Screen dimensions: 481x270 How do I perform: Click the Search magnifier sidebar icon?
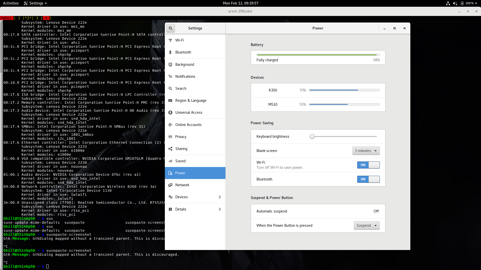click(170, 88)
